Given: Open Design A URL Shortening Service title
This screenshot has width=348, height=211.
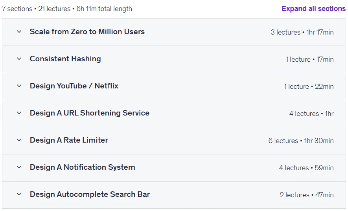Looking at the screenshot, I should [89, 113].
